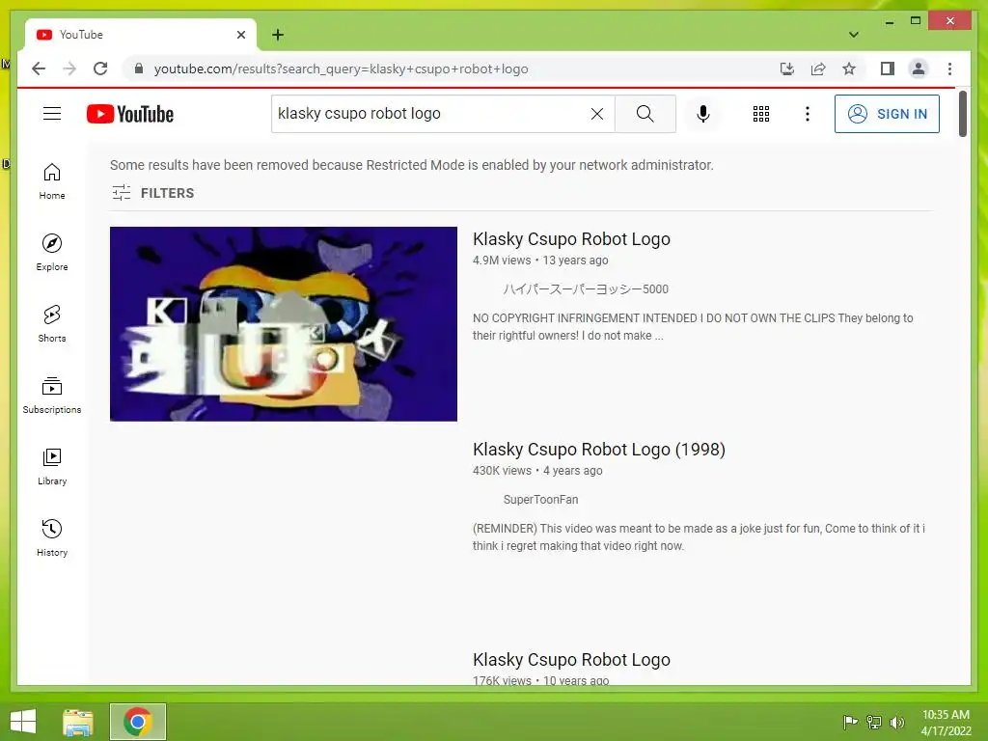This screenshot has height=741, width=988.
Task: Clear the search box text with X
Action: click(x=596, y=114)
